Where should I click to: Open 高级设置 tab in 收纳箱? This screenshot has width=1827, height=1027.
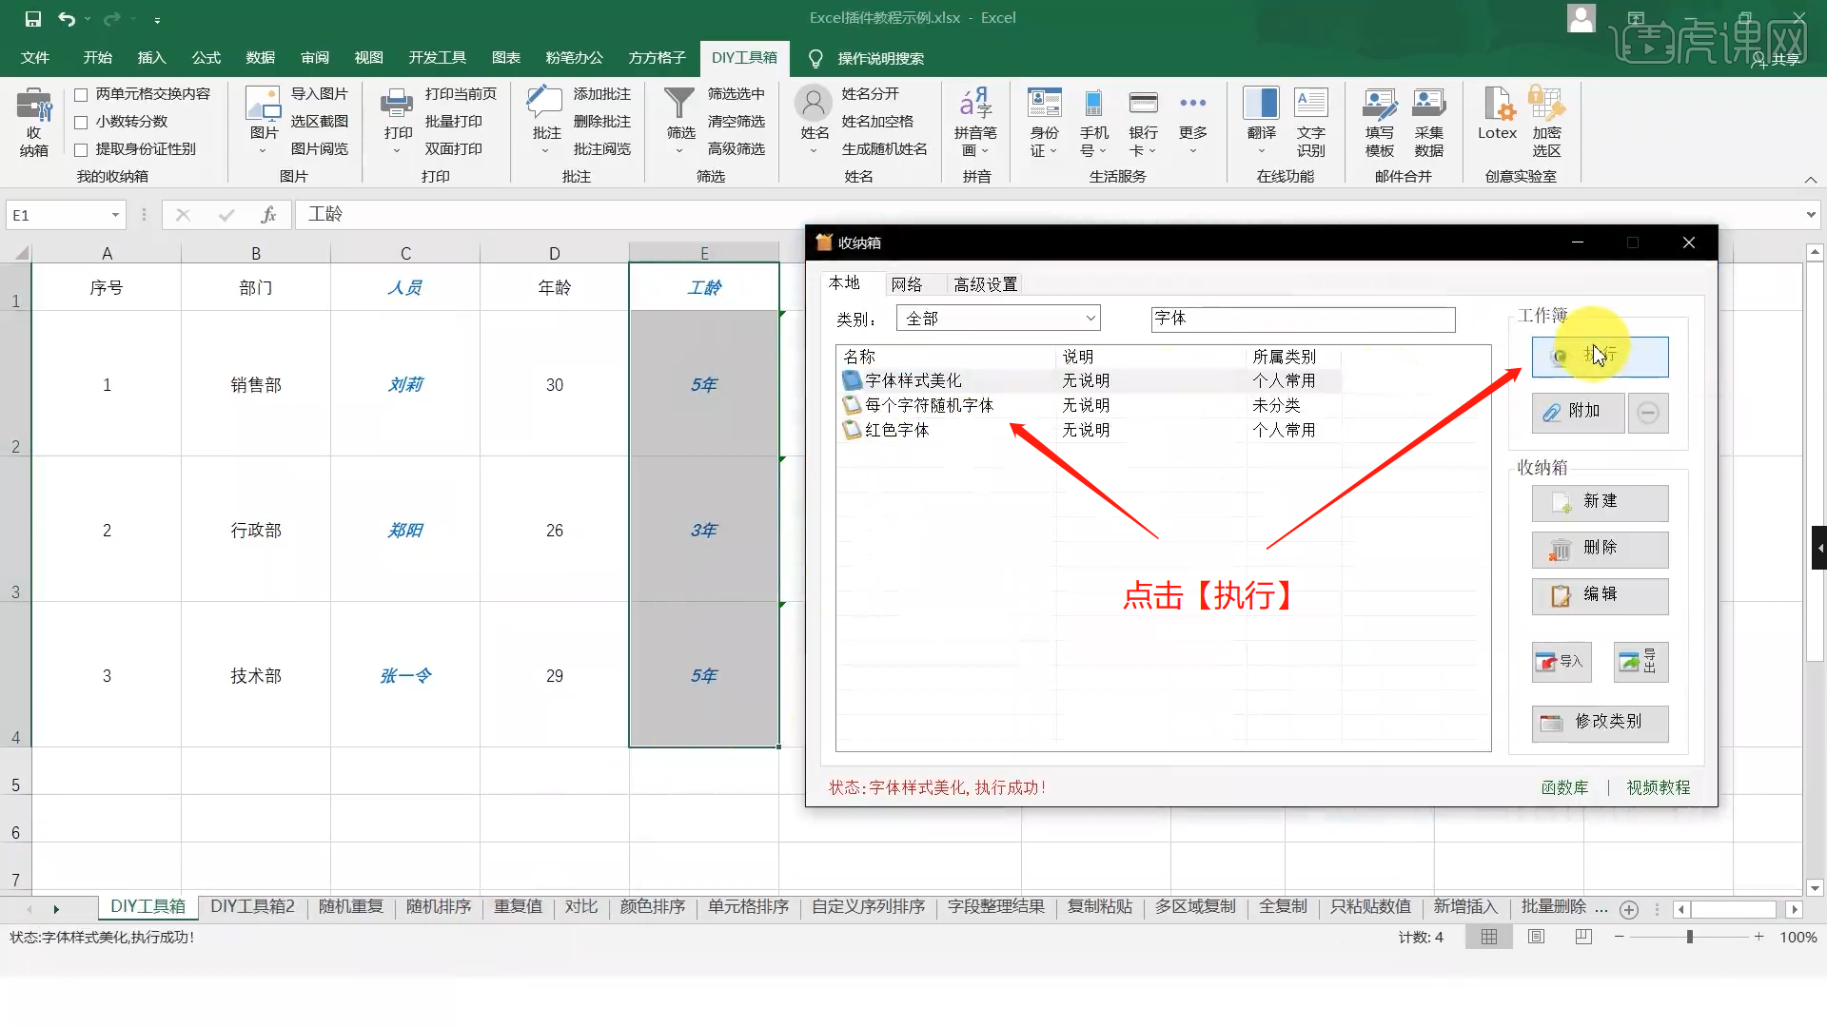point(986,284)
